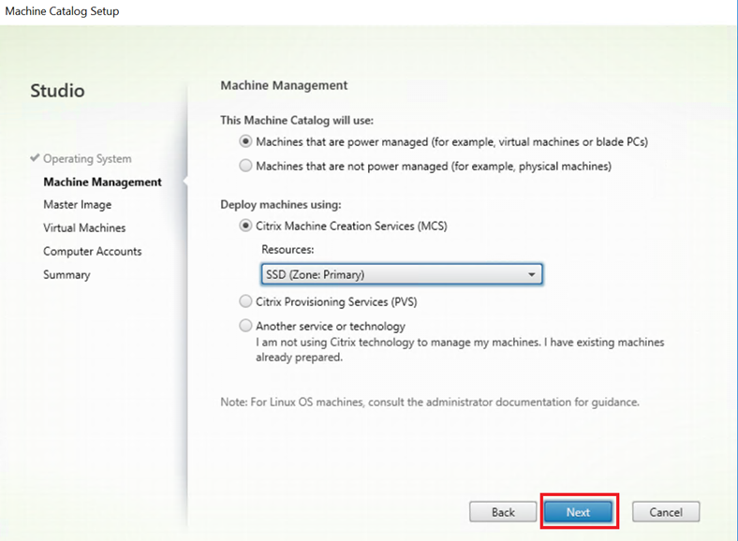Image resolution: width=738 pixels, height=541 pixels.
Task: Click the SSD (Zone: Primary) combo box
Action: tap(402, 275)
